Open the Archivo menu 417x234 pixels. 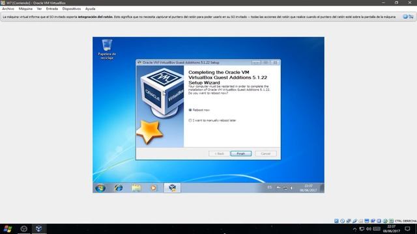pos(8,8)
